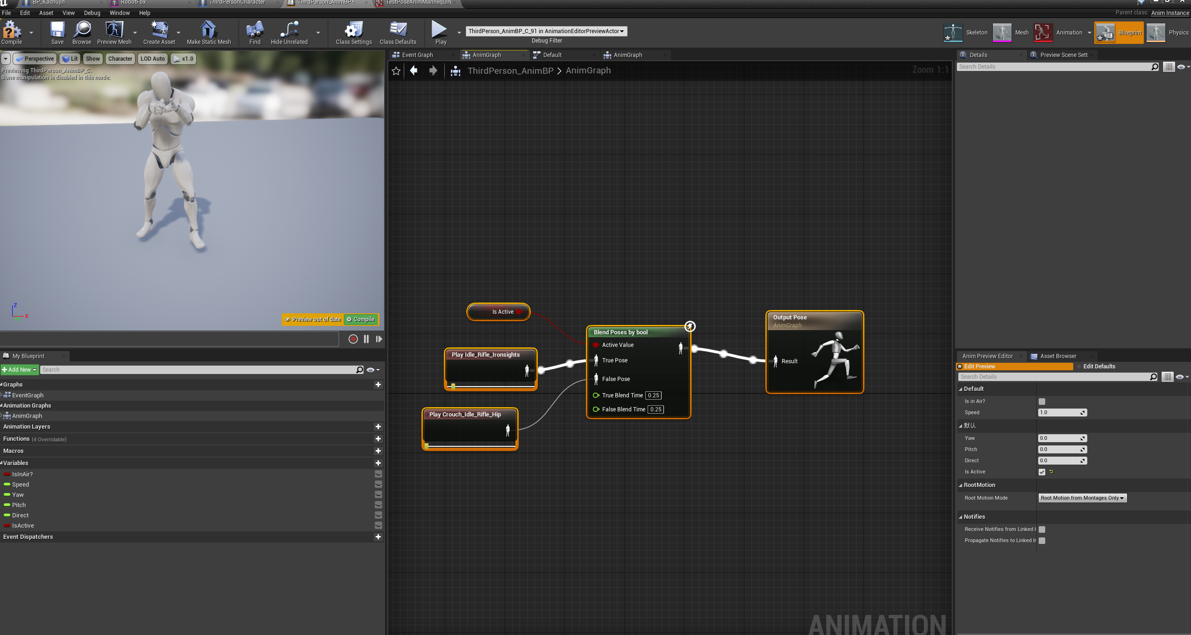Click the True Blend Time value field
The image size is (1191, 635).
(653, 395)
